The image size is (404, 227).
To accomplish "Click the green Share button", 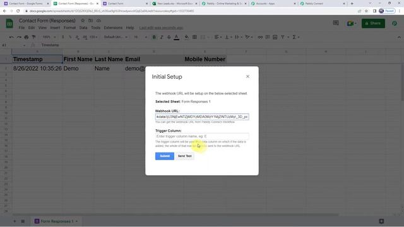I will point(373,23).
